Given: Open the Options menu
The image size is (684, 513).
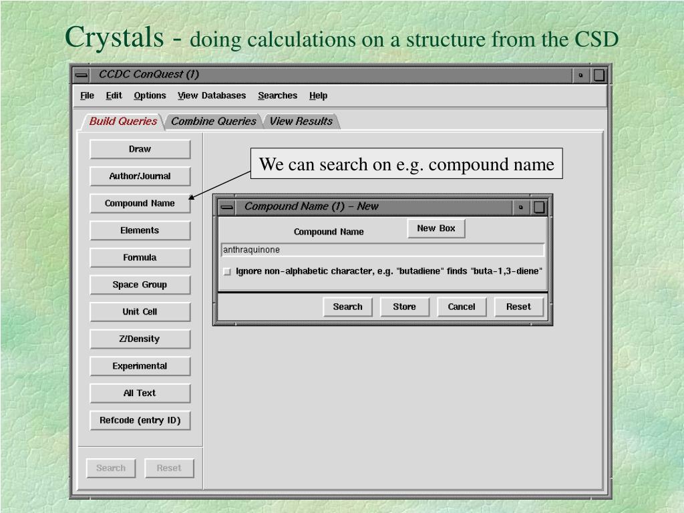Looking at the screenshot, I should point(150,96).
